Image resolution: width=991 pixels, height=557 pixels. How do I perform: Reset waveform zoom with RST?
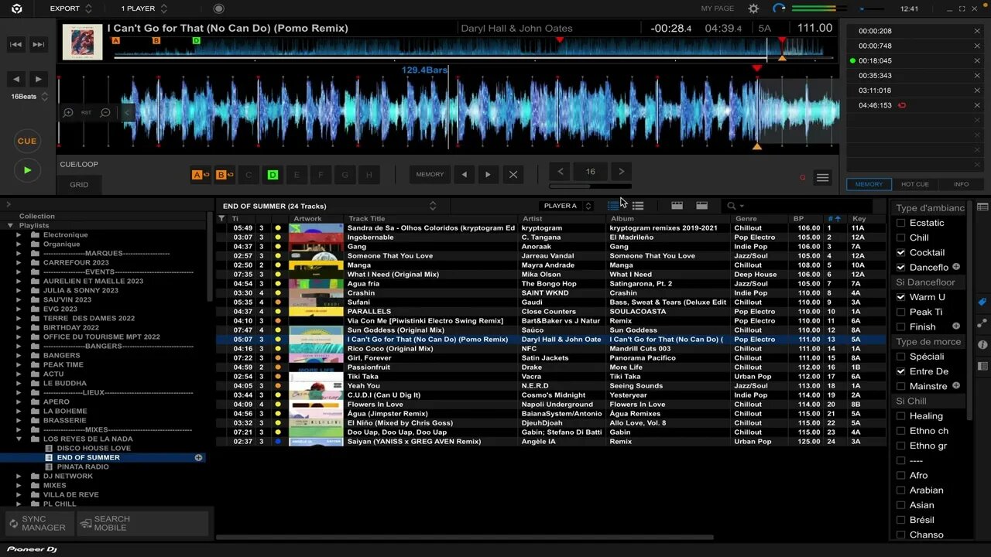86,113
